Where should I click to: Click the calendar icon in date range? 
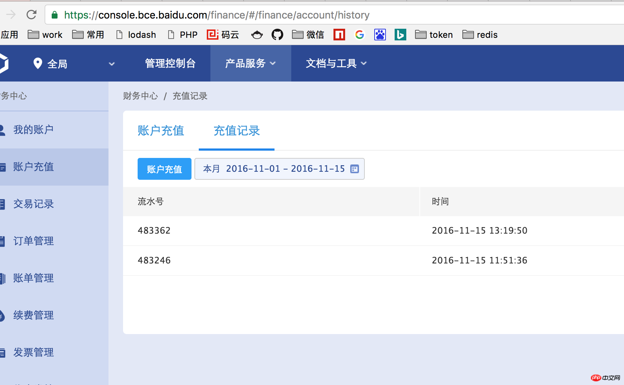pyautogui.click(x=354, y=169)
